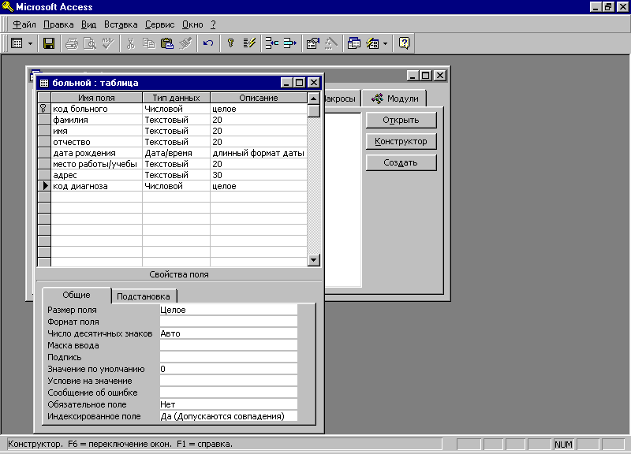
Task: Click the Значение по умолчанию field
Action: tap(228, 369)
